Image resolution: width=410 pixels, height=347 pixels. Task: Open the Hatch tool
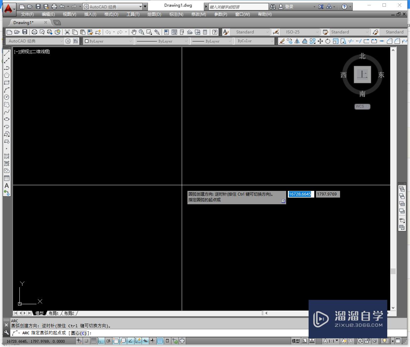tap(7, 156)
